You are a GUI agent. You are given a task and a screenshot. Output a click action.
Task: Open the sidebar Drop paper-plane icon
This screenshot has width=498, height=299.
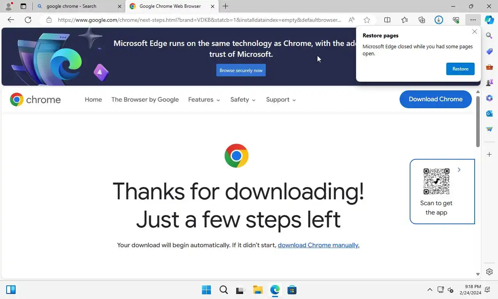pos(489,129)
